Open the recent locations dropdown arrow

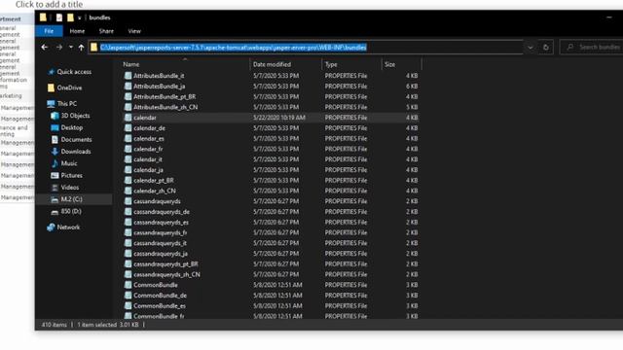coord(71,48)
